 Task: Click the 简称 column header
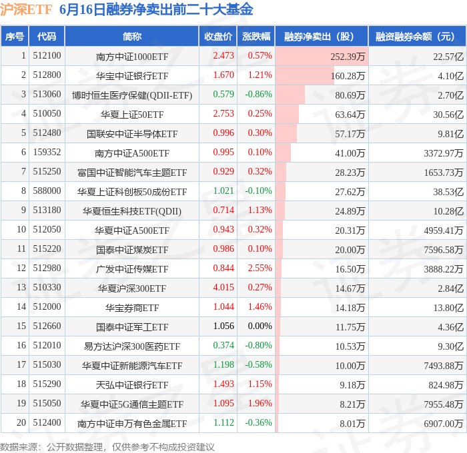[x=132, y=36]
